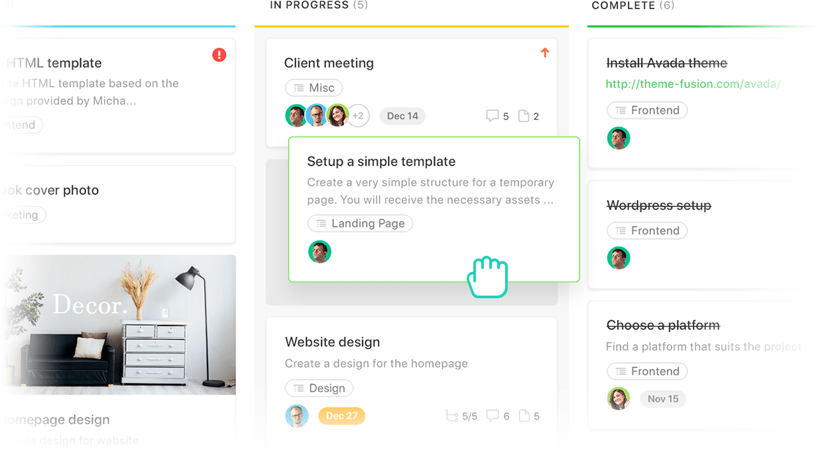Click subtasks 5/5 icon on Website design card
This screenshot has width=822, height=458.
tap(452, 416)
